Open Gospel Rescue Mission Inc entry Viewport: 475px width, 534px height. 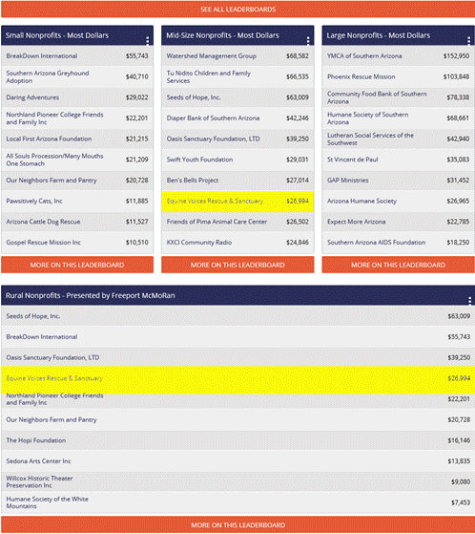point(77,243)
